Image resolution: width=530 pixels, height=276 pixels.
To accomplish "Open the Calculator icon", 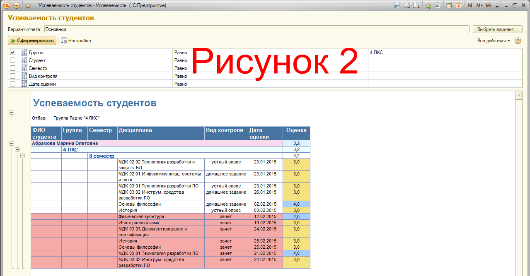I will pyautogui.click(x=449, y=5).
